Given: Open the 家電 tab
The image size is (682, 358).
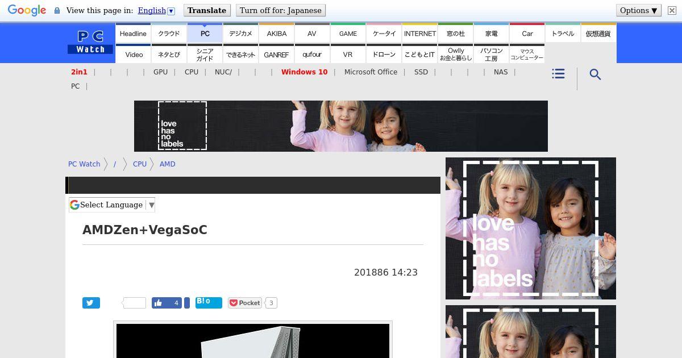Looking at the screenshot, I should (492, 34).
